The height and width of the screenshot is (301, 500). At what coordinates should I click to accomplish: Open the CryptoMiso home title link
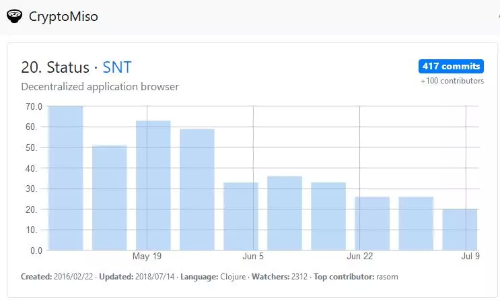63,17
